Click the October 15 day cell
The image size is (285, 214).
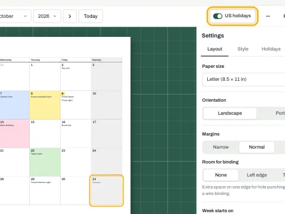pyautogui.click(x=45, y=133)
